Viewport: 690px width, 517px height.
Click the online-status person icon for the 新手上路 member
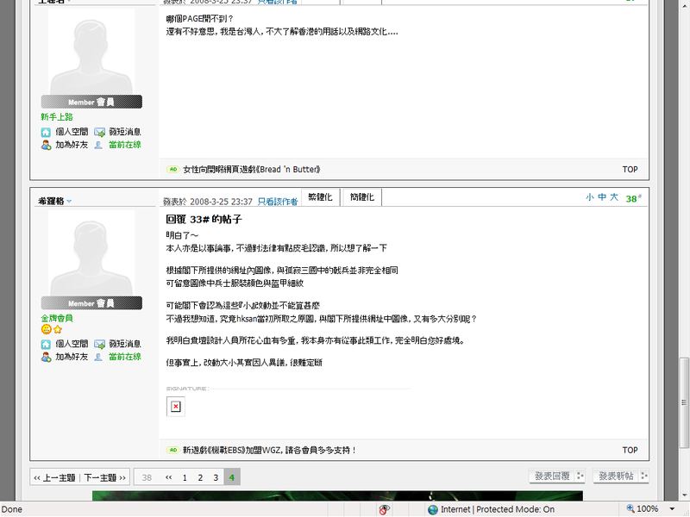98,145
